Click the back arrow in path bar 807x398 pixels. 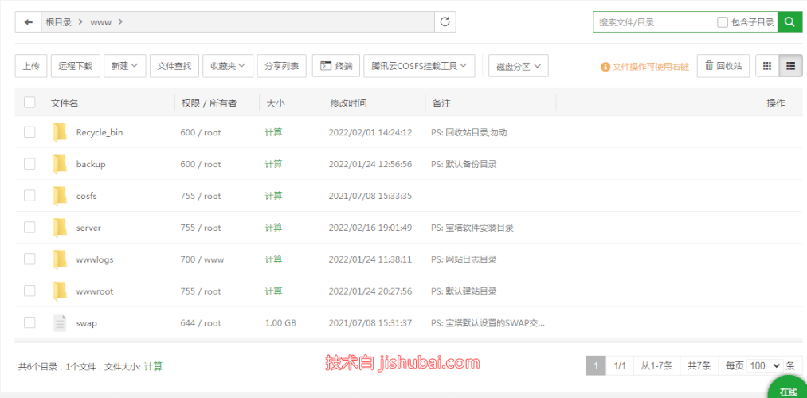coord(29,22)
